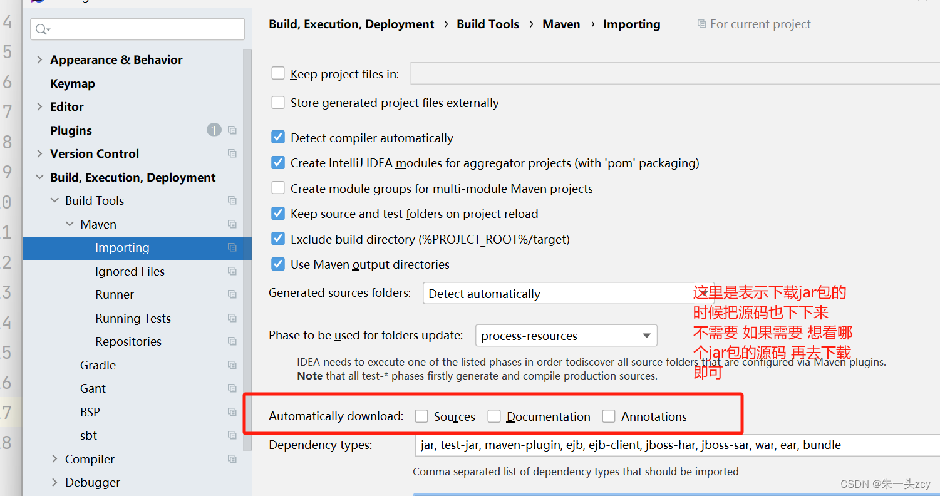Check Store generated project files externally
This screenshot has width=940, height=496.
(x=278, y=102)
